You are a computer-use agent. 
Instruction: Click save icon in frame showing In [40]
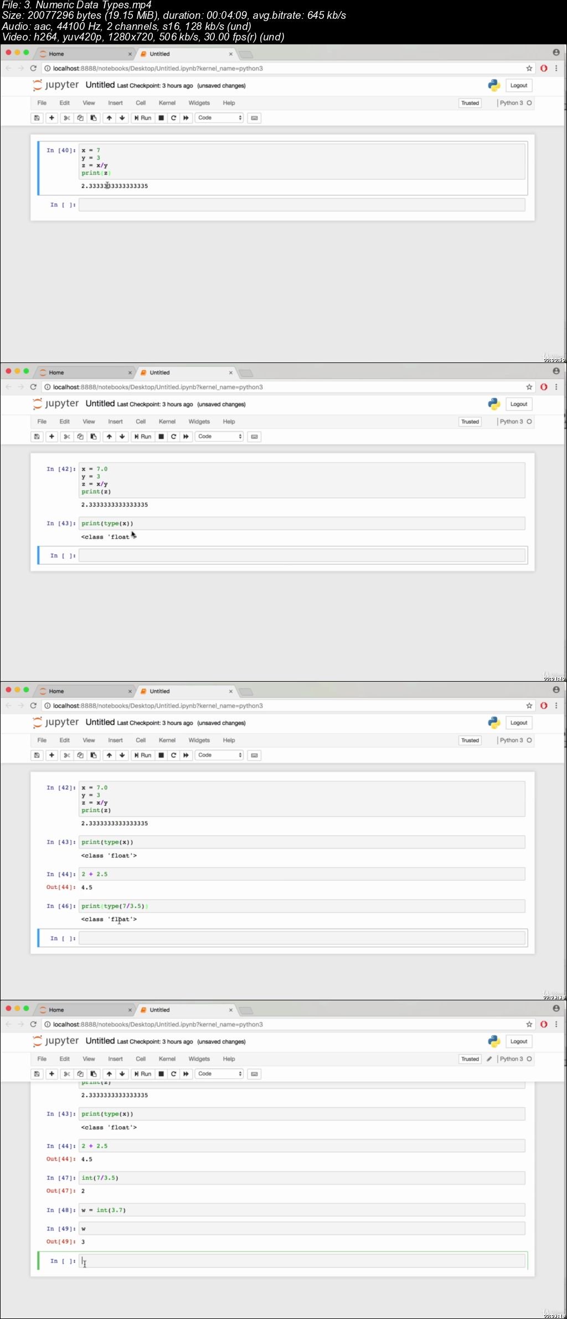click(x=37, y=117)
